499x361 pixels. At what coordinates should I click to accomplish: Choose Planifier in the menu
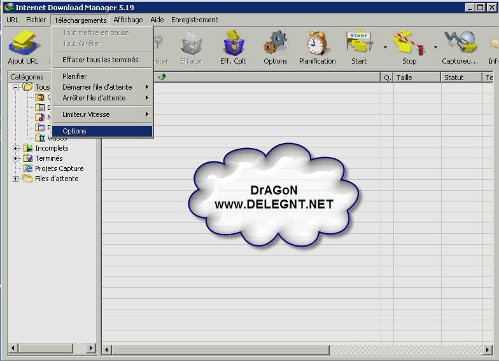tap(102, 76)
